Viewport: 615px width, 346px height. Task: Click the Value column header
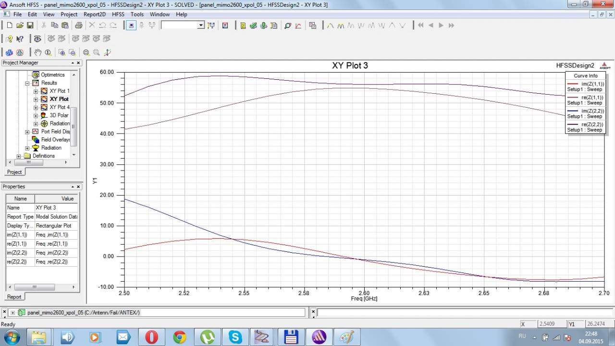coord(67,198)
